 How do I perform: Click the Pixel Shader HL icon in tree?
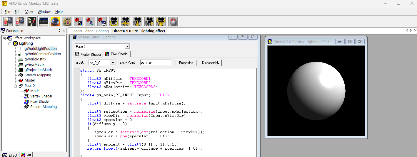pos(26,102)
